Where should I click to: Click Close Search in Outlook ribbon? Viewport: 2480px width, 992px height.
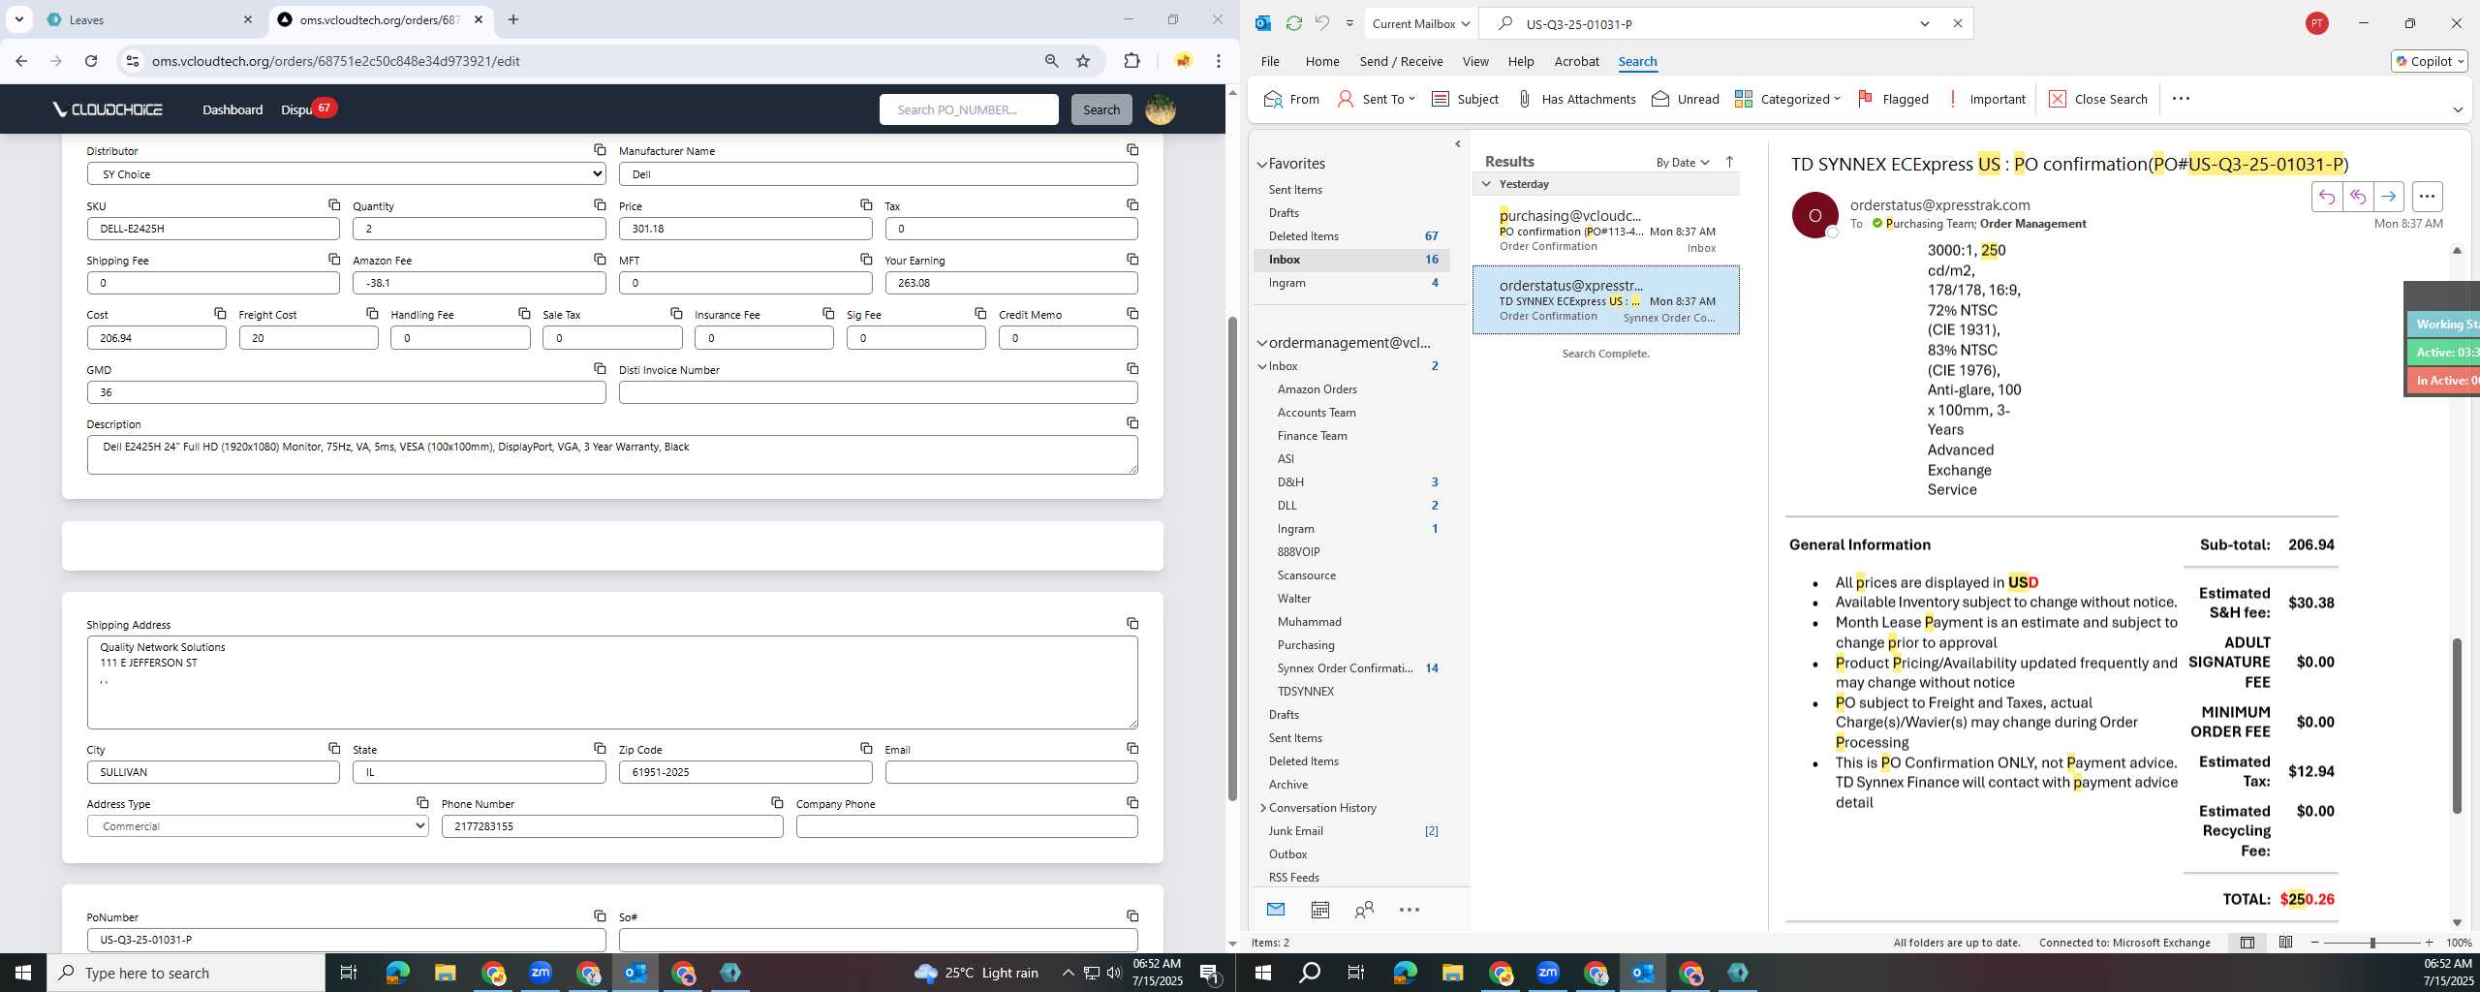[2097, 99]
